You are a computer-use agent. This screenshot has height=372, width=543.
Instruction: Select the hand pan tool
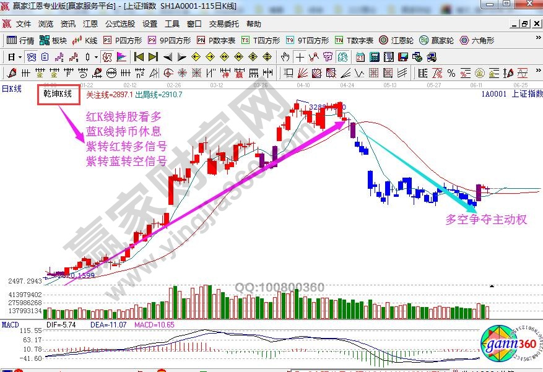pyautogui.click(x=285, y=57)
